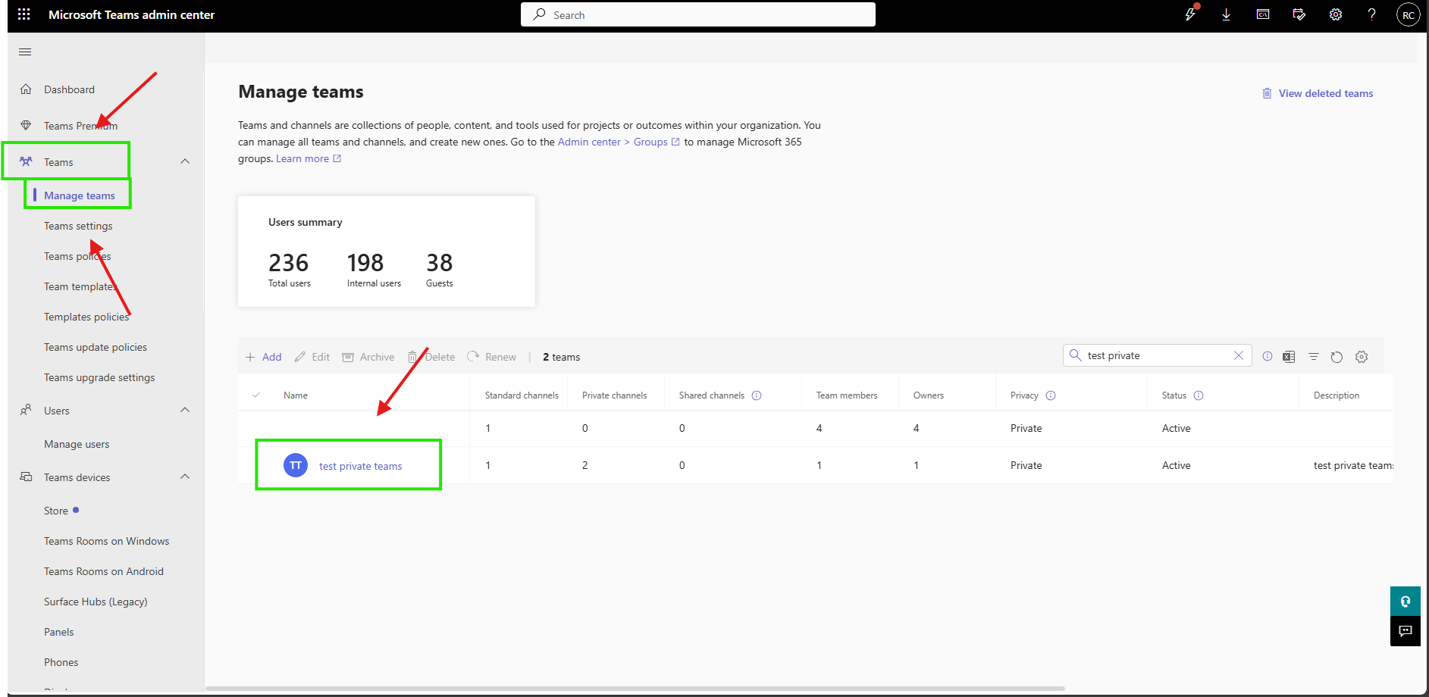Click the info icon beside table search
The width and height of the screenshot is (1429, 697).
pyautogui.click(x=1268, y=356)
